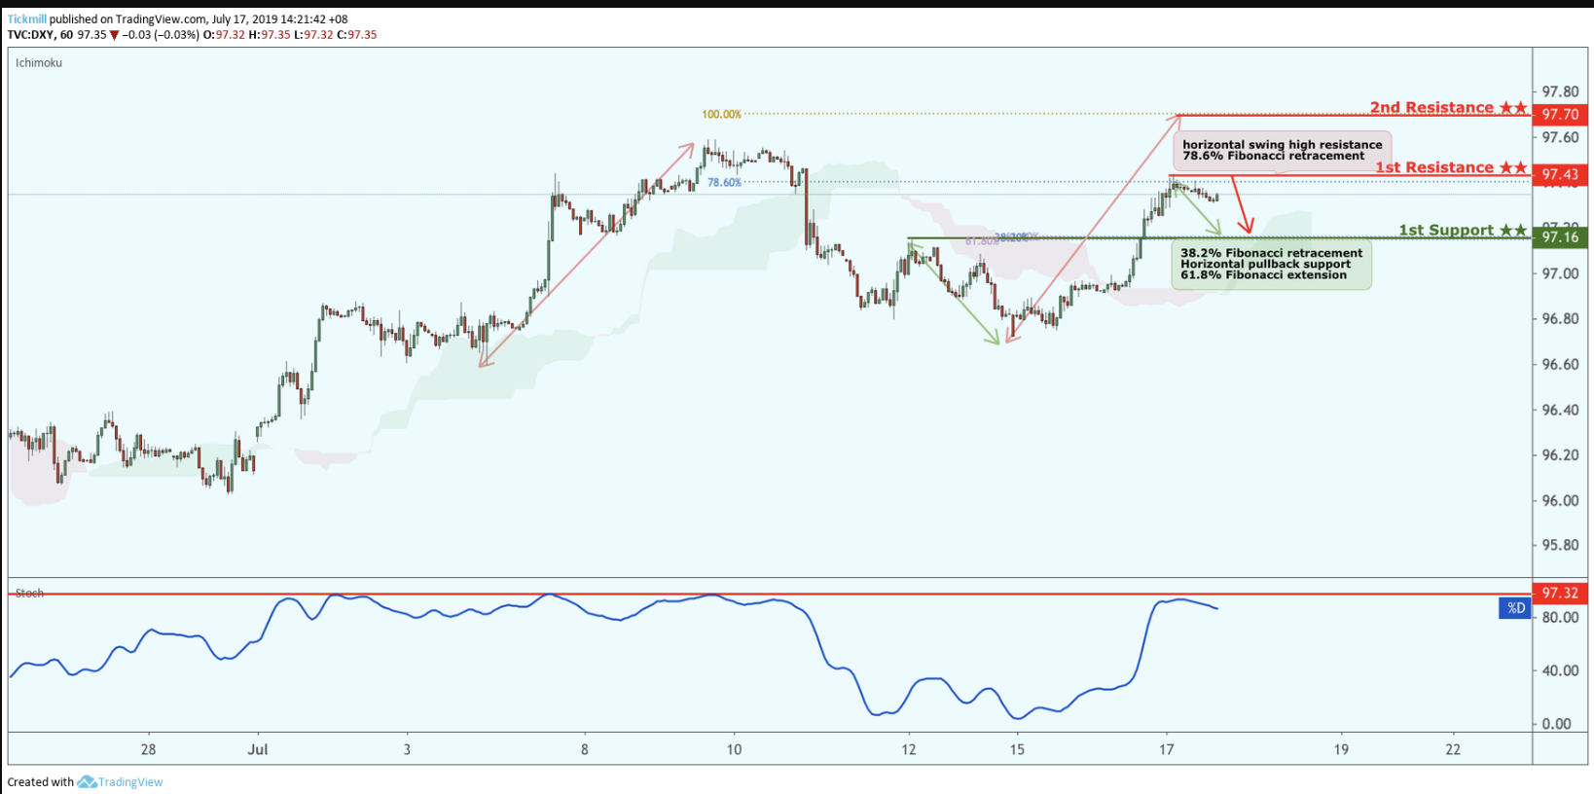Viewport: 1594px width, 794px height.
Task: Click the 28 date axis label
Action: pyautogui.click(x=148, y=749)
